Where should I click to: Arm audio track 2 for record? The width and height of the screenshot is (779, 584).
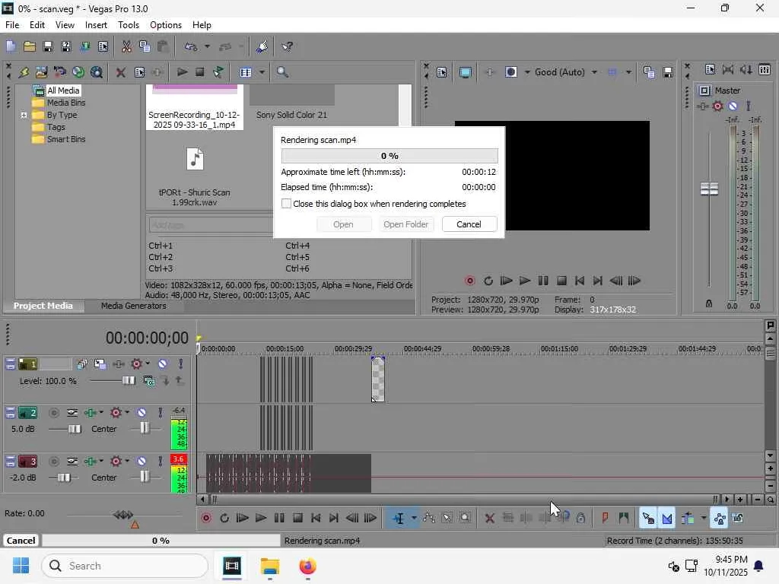[x=54, y=413]
